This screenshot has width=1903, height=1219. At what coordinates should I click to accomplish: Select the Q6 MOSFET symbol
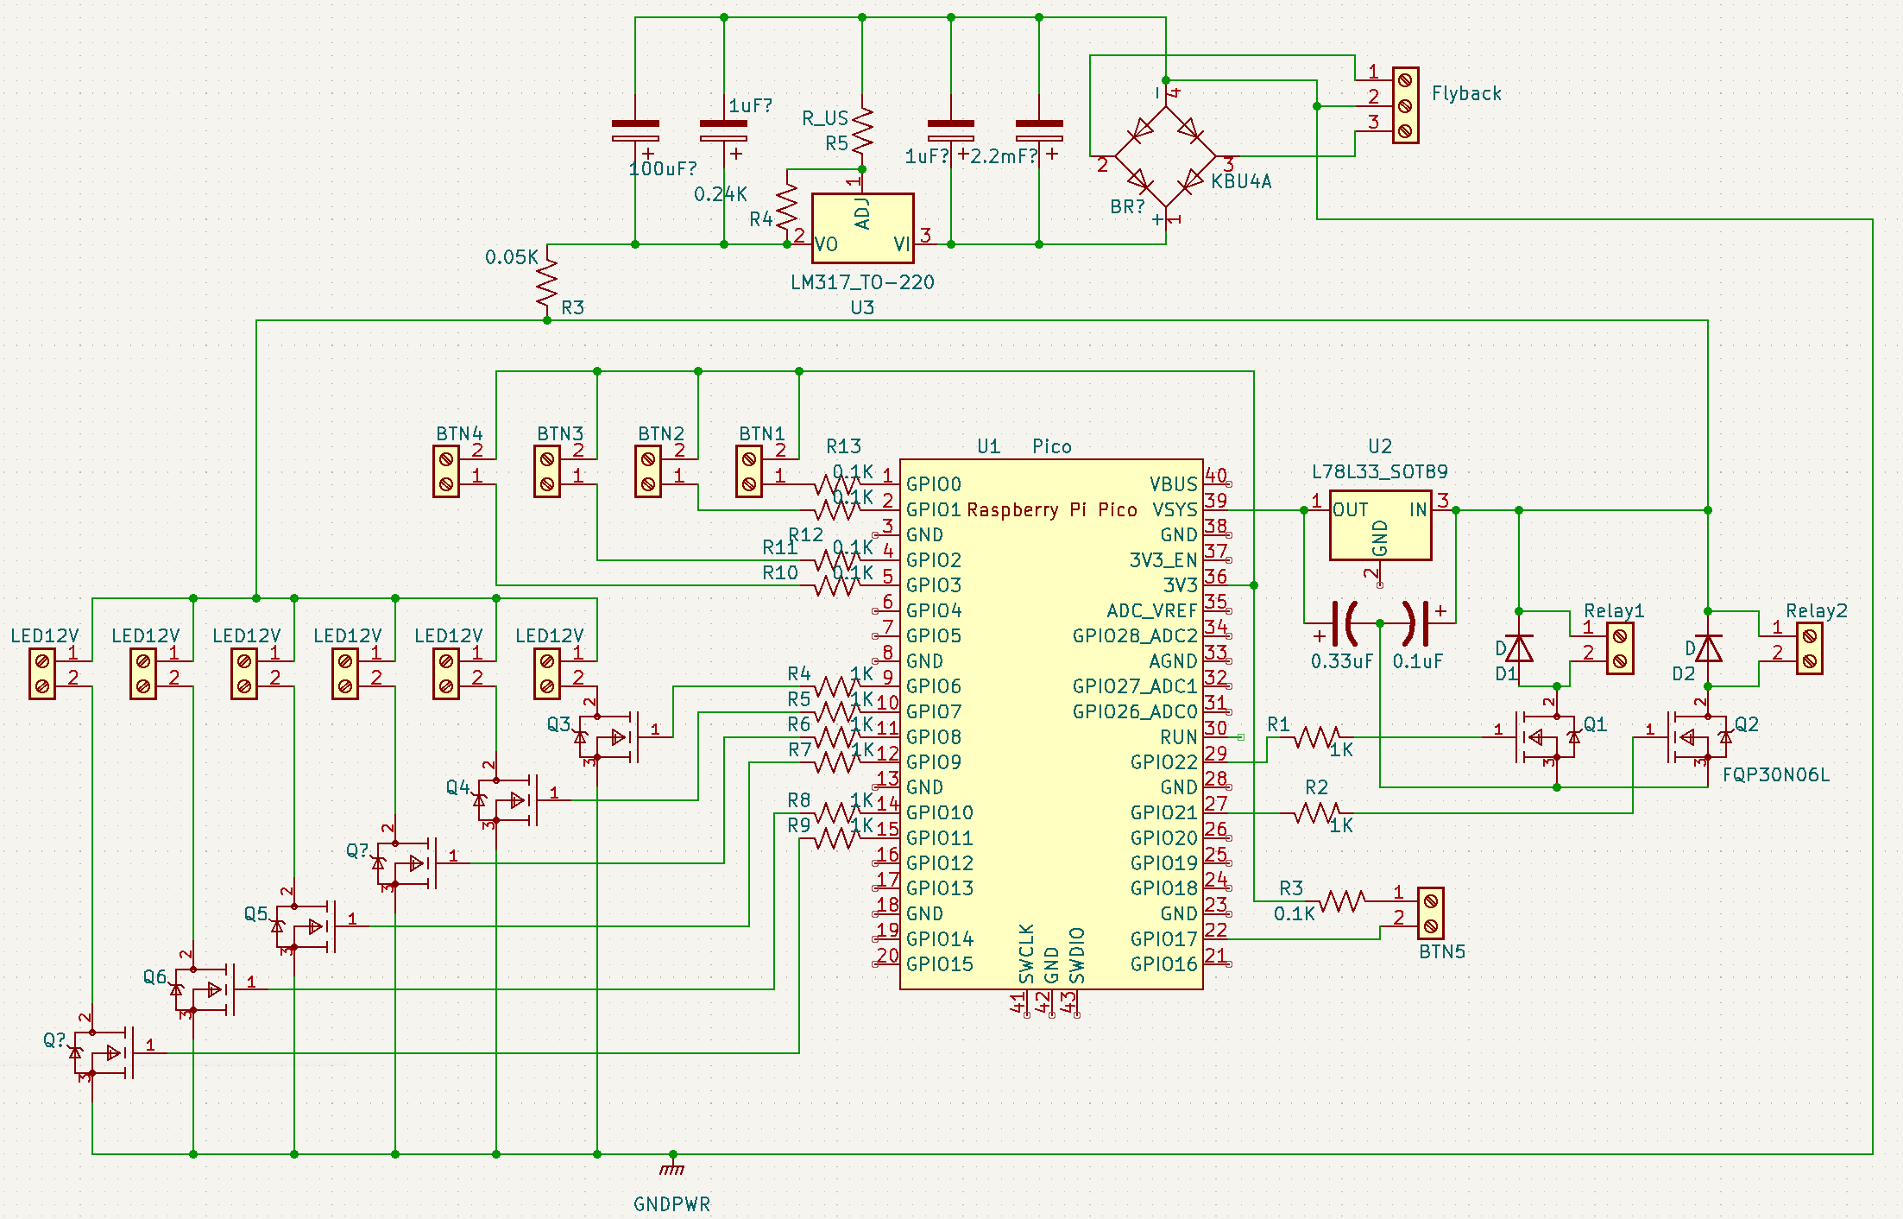click(205, 989)
